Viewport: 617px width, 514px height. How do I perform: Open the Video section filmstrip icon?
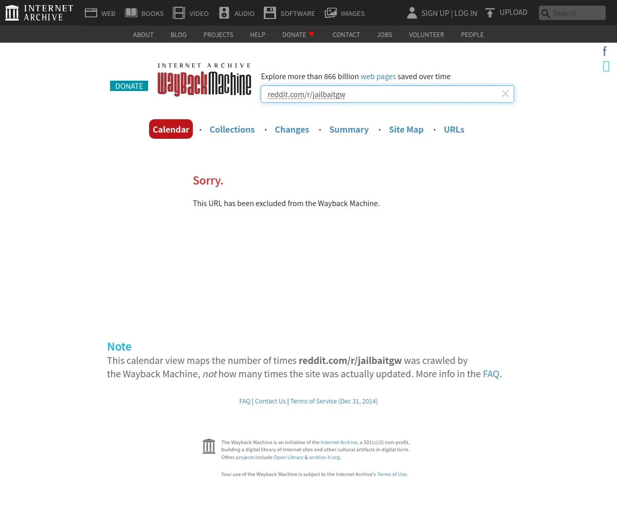[179, 13]
